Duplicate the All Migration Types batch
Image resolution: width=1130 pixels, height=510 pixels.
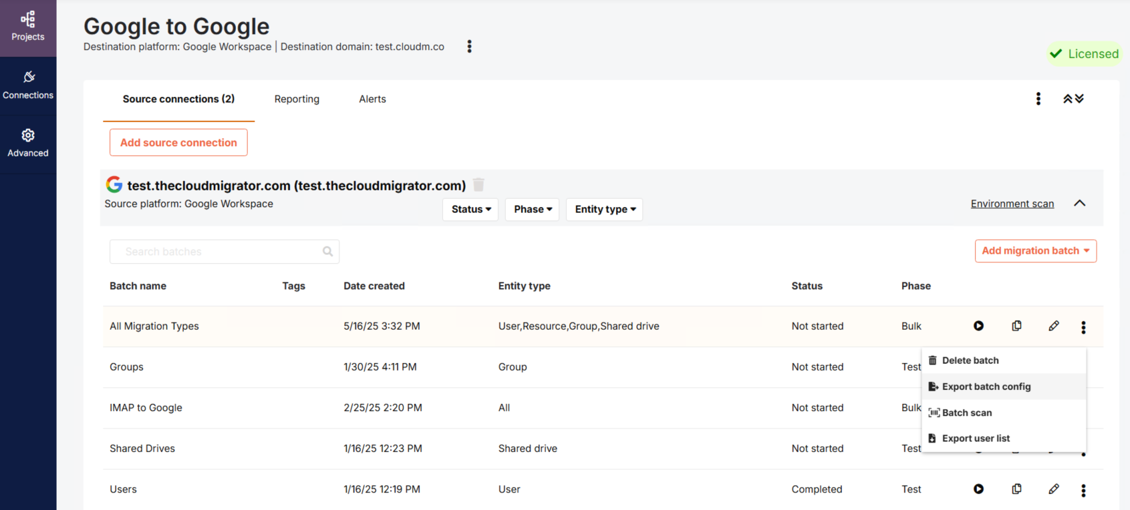pos(1016,326)
